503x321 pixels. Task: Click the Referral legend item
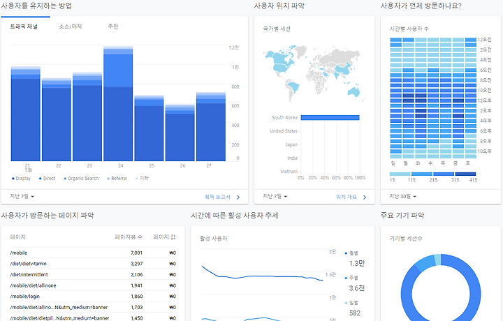coord(117,179)
